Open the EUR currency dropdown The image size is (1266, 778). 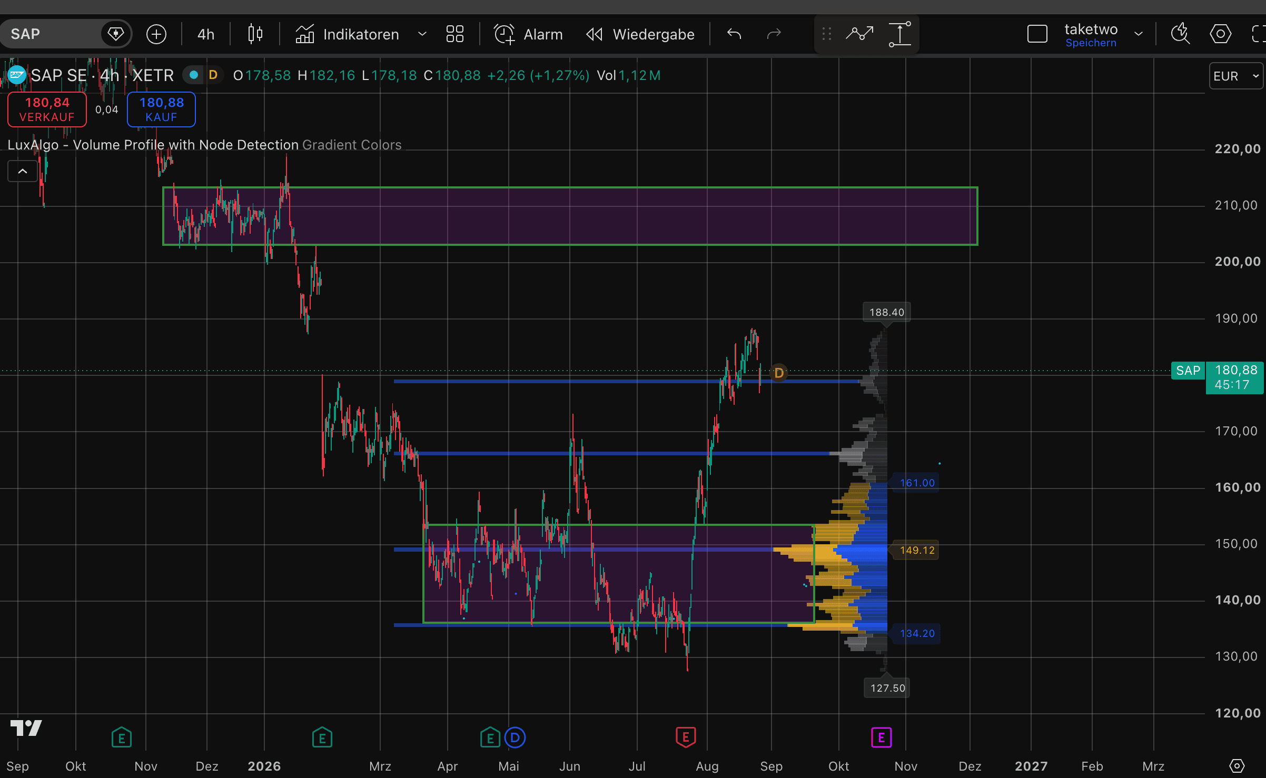pyautogui.click(x=1235, y=76)
